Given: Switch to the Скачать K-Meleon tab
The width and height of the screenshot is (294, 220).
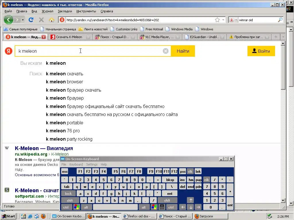Looking at the screenshot, I should (x=69, y=37).
